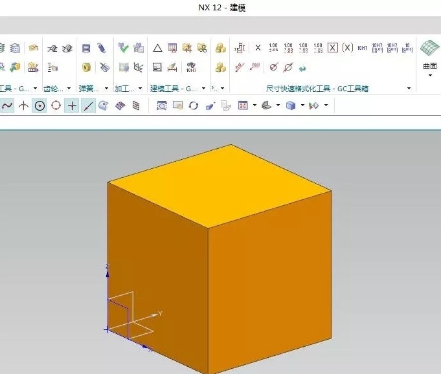Select the delete spring icon
This screenshot has width=441, height=374.
point(104,67)
